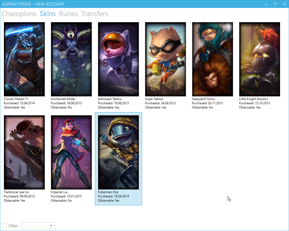This screenshot has height=231, width=289.
Task: Click 'Purchased: 10.01.2015' text
Action: pyautogui.click(x=66, y=196)
